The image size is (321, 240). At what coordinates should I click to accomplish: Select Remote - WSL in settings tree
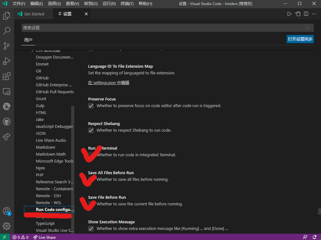point(49,203)
